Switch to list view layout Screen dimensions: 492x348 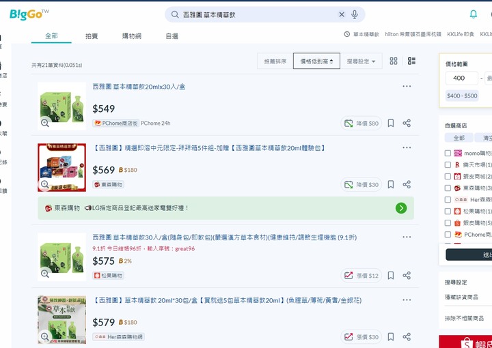pyautogui.click(x=411, y=61)
